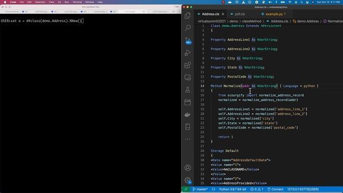Screen dimensions: 343x193
Task: Close the Address.cls editor tab
Action: [223, 14]
